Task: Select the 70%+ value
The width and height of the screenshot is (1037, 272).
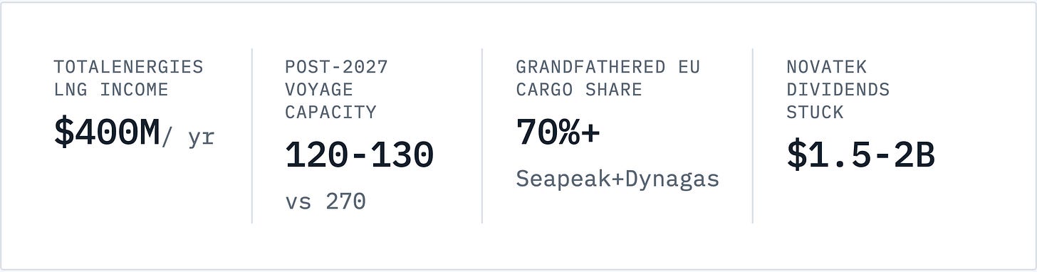Action: click(558, 132)
